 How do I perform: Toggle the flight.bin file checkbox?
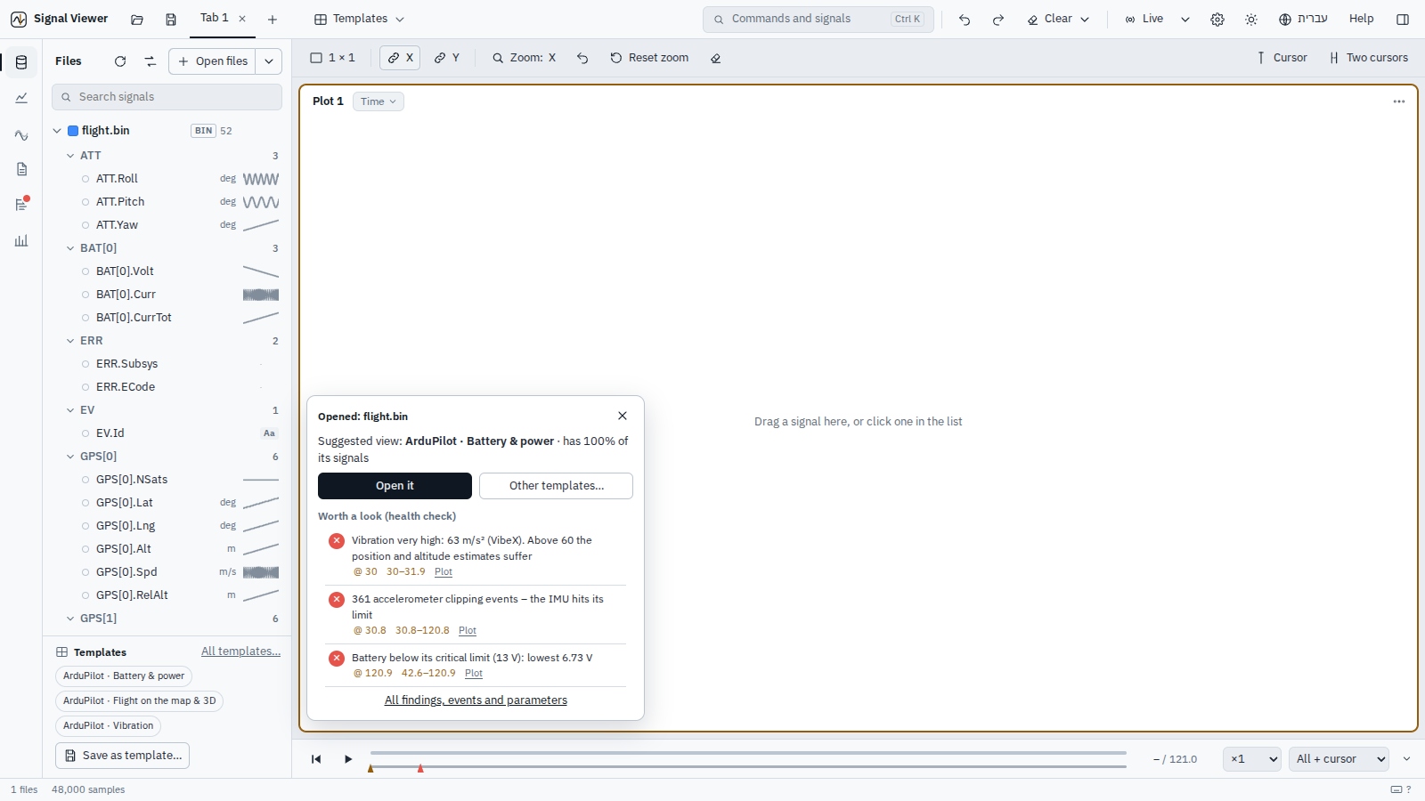click(73, 131)
